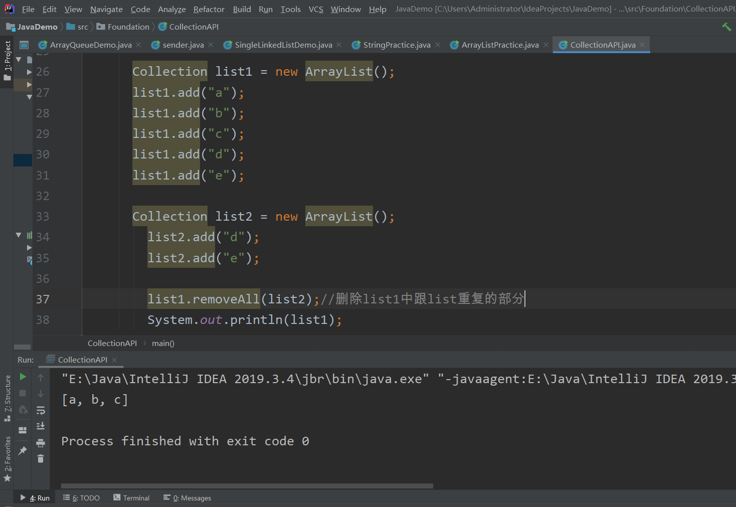Open the Build menu
Screen dimensions: 736x507
pyautogui.click(x=242, y=9)
